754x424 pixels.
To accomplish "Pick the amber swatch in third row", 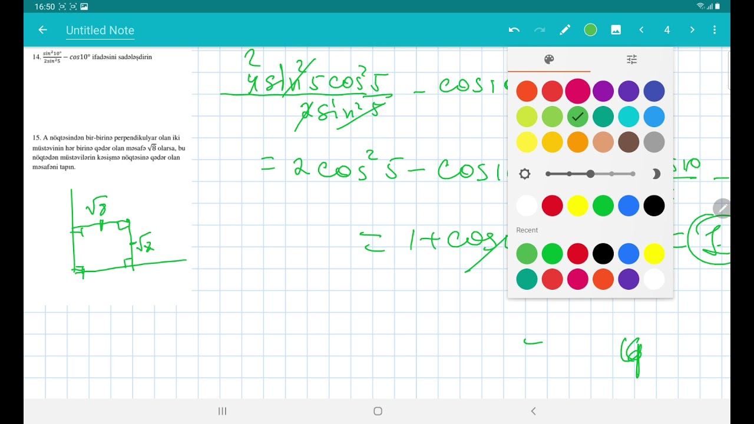I will [552, 142].
